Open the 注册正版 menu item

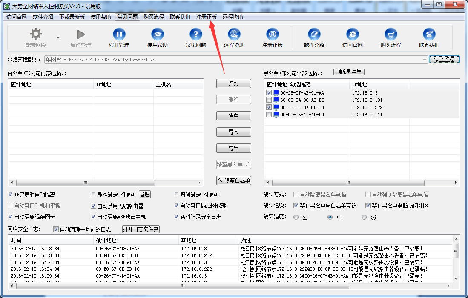click(x=207, y=17)
